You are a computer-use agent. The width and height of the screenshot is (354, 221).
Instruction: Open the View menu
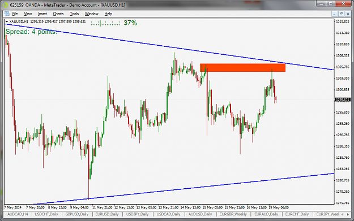point(28,14)
